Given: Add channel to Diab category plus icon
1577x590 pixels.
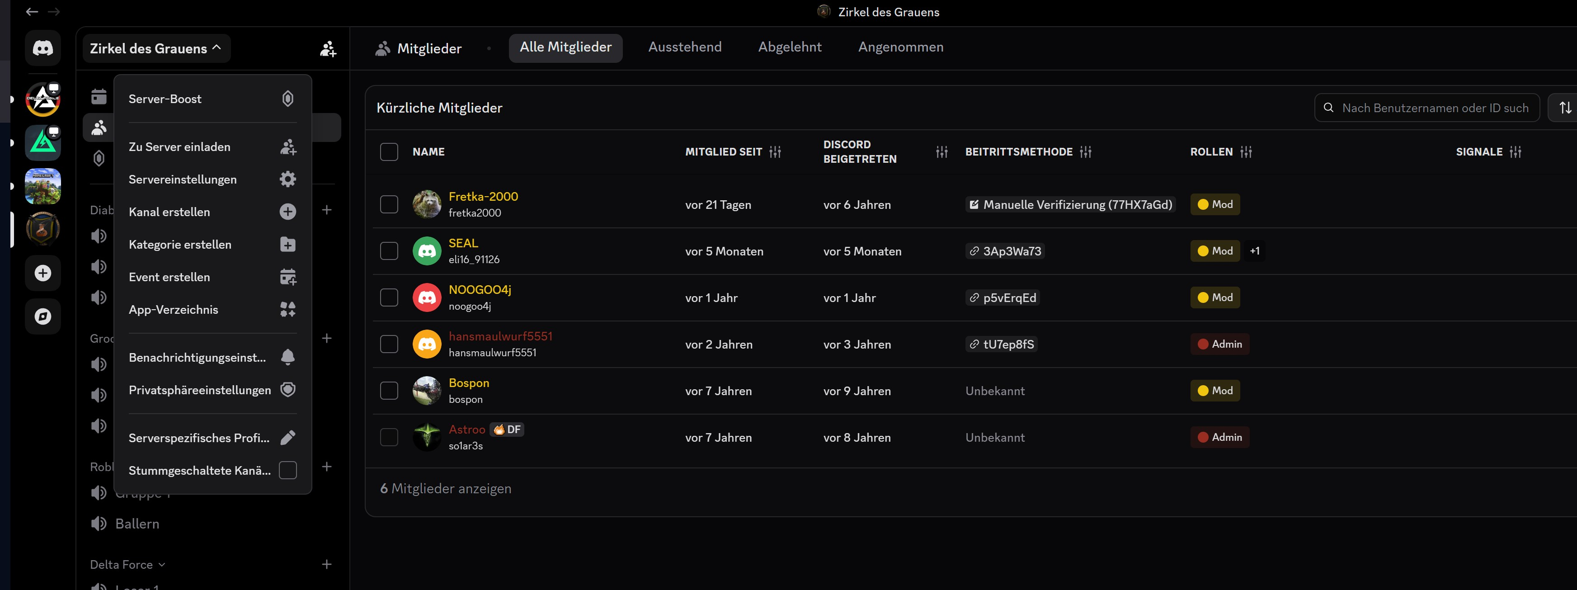Looking at the screenshot, I should 327,210.
